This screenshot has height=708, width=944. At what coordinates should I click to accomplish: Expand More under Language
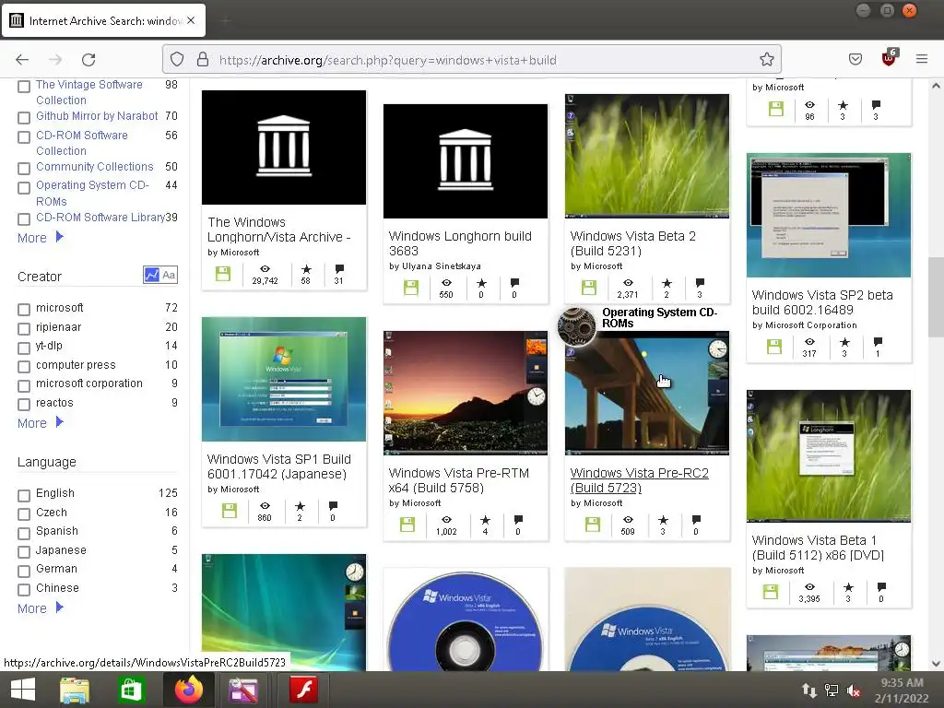[41, 608]
